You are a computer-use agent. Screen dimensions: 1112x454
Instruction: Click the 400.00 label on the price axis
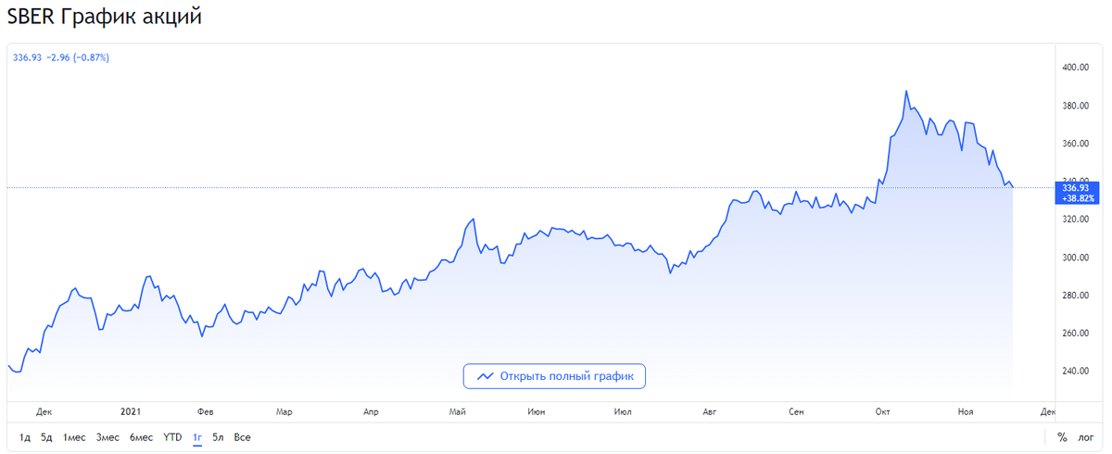pyautogui.click(x=1075, y=68)
